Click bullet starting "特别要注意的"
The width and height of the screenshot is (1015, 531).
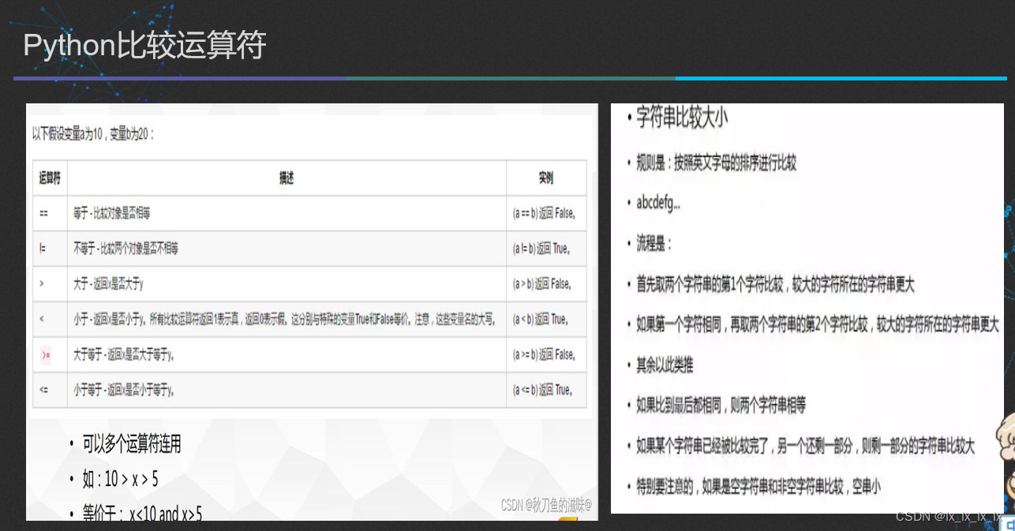click(x=758, y=487)
